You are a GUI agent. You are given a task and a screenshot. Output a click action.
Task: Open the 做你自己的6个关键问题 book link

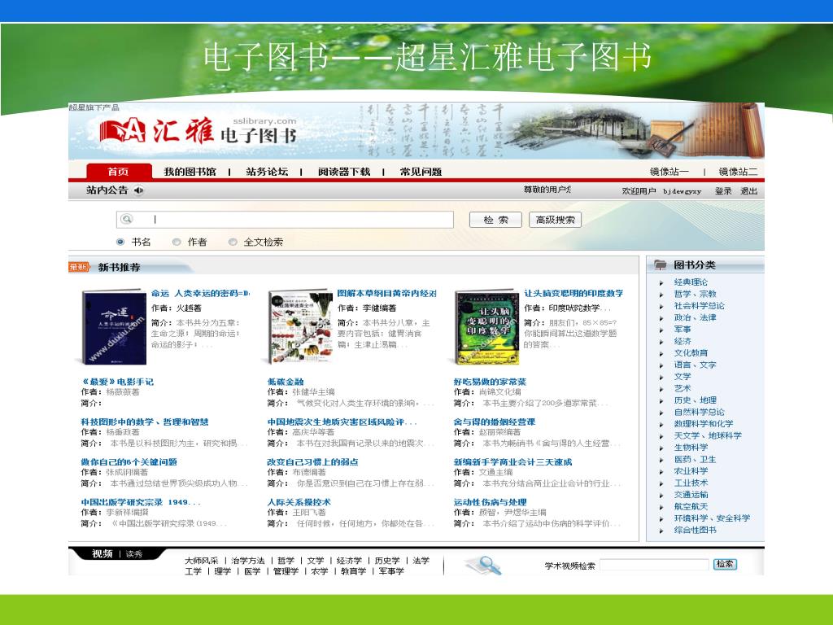[129, 462]
